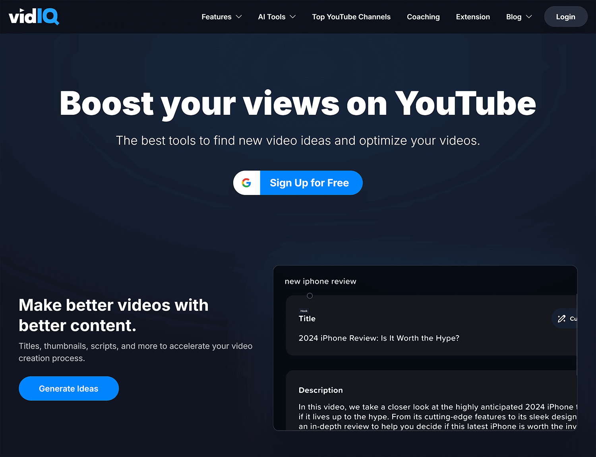Click the 'In this video, we take a closer look' text

click(437, 417)
